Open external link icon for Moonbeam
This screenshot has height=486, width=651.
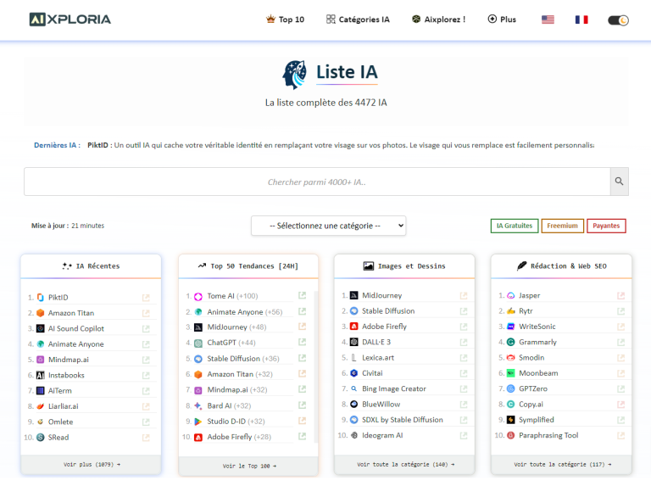tap(620, 373)
